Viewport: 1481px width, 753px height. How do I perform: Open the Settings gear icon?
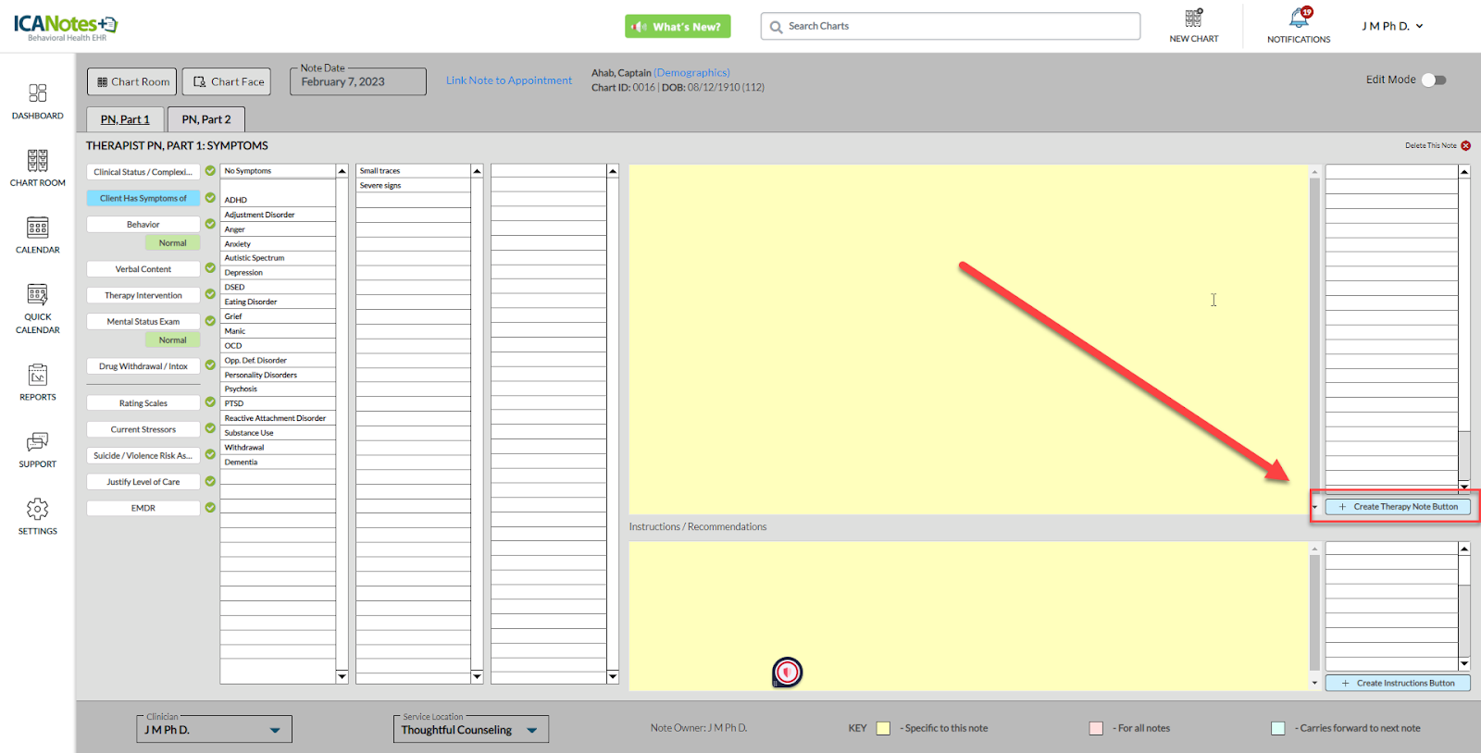pyautogui.click(x=37, y=509)
